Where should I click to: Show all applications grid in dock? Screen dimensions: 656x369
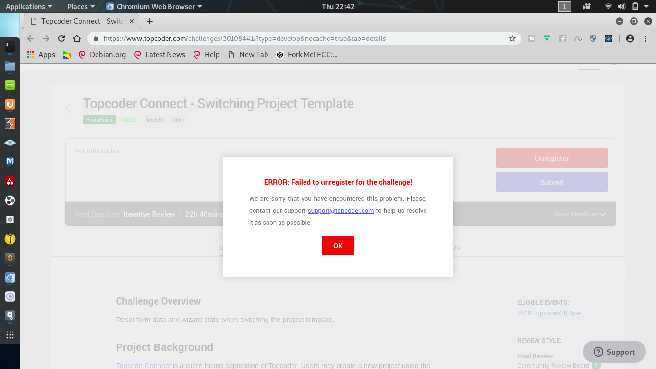[10, 335]
